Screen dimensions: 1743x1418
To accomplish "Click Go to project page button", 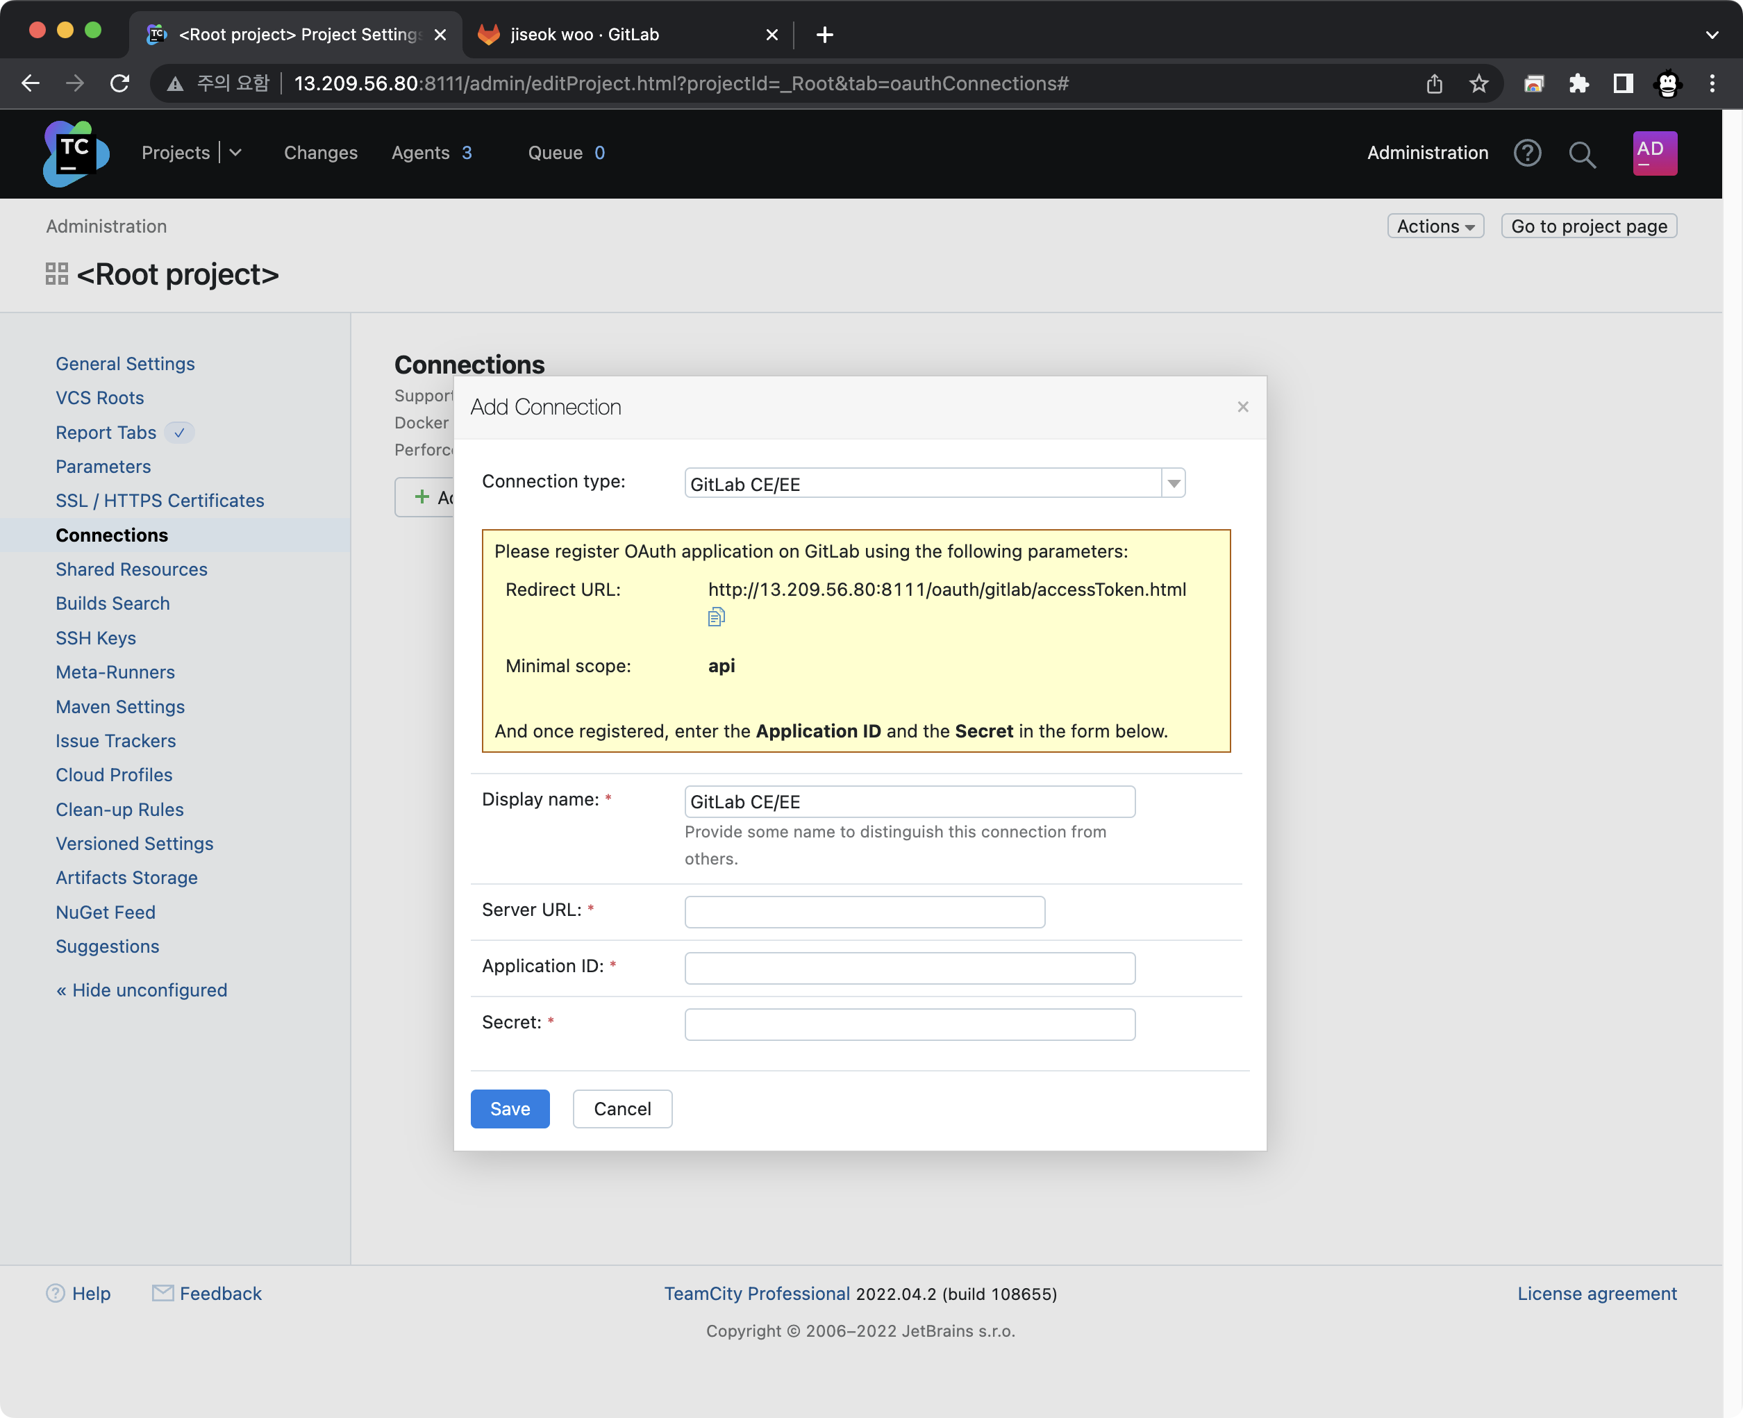I will pos(1589,226).
